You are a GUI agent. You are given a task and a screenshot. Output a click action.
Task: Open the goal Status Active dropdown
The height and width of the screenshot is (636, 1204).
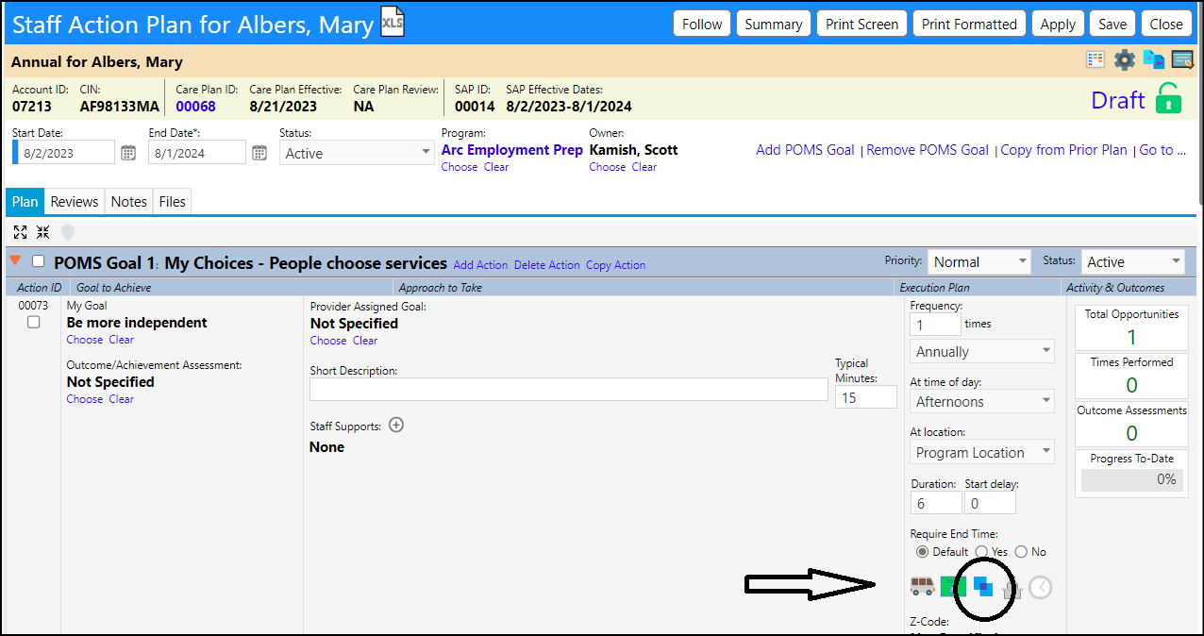(x=1132, y=261)
